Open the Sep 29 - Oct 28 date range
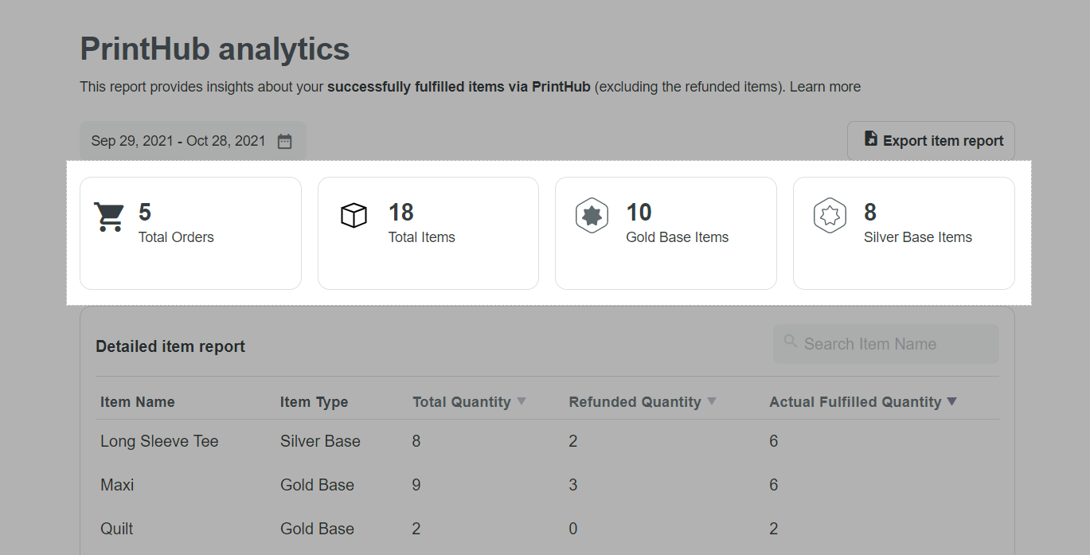This screenshot has width=1090, height=555. (178, 141)
